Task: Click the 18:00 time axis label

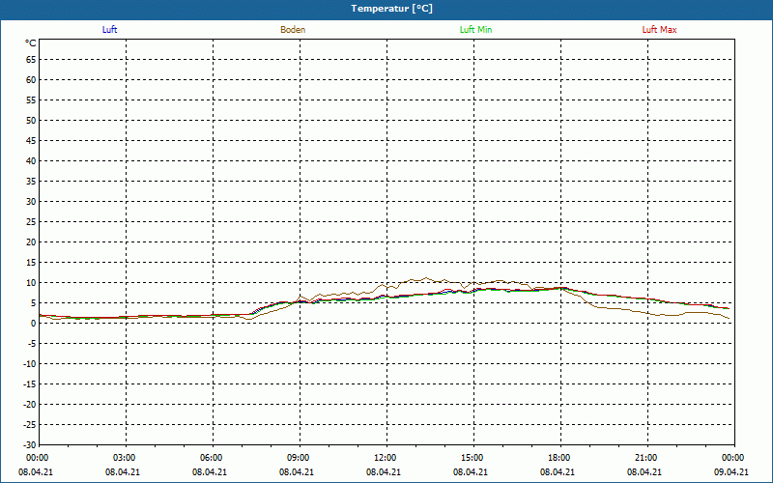Action: (559, 458)
